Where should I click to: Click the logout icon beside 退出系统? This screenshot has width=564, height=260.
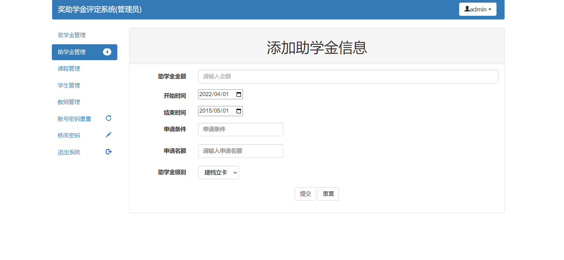pyautogui.click(x=108, y=151)
